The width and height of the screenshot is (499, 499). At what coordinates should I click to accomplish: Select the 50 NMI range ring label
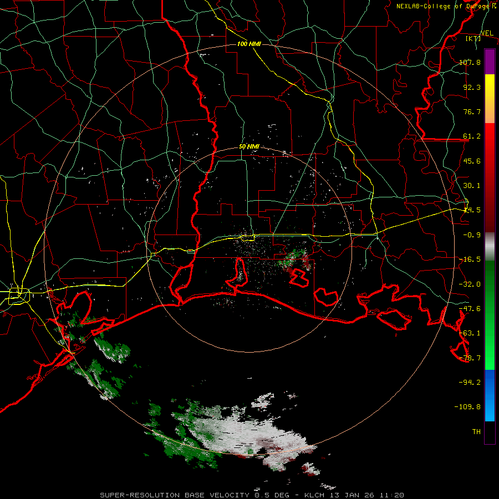pyautogui.click(x=249, y=146)
